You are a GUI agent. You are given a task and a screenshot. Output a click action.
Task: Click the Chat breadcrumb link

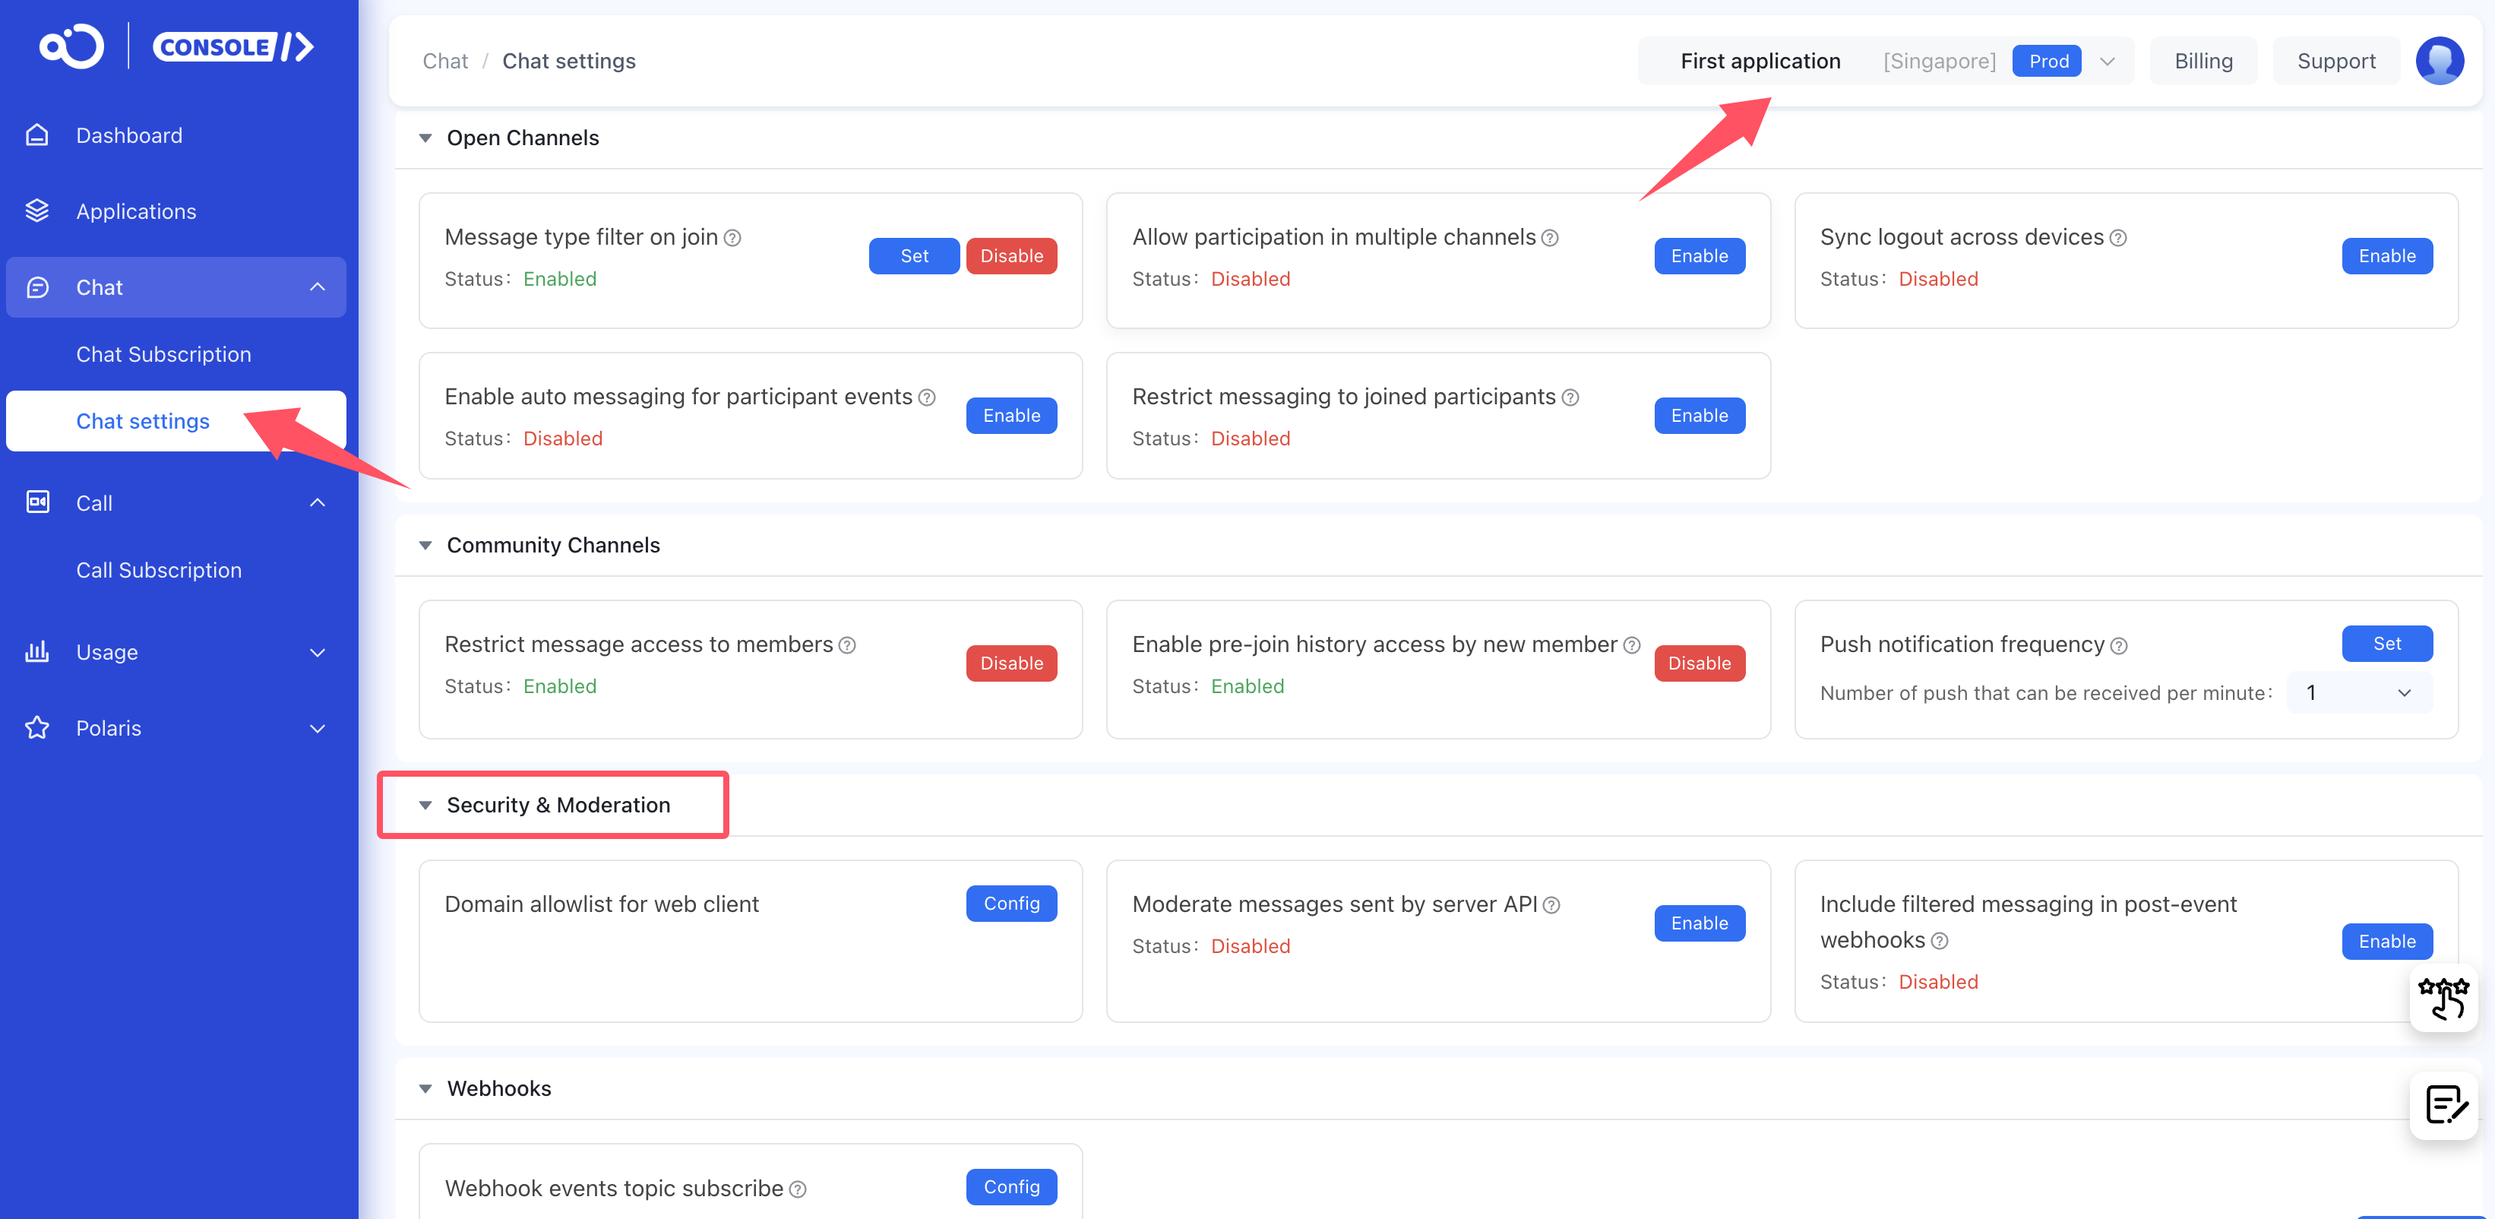[444, 61]
